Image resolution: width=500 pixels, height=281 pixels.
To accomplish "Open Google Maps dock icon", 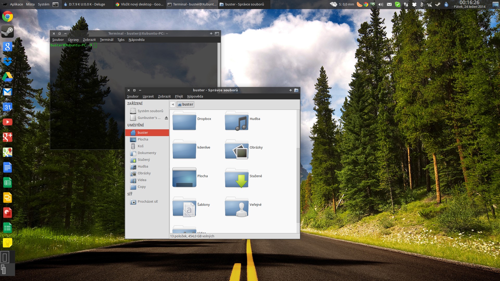I will pyautogui.click(x=8, y=152).
